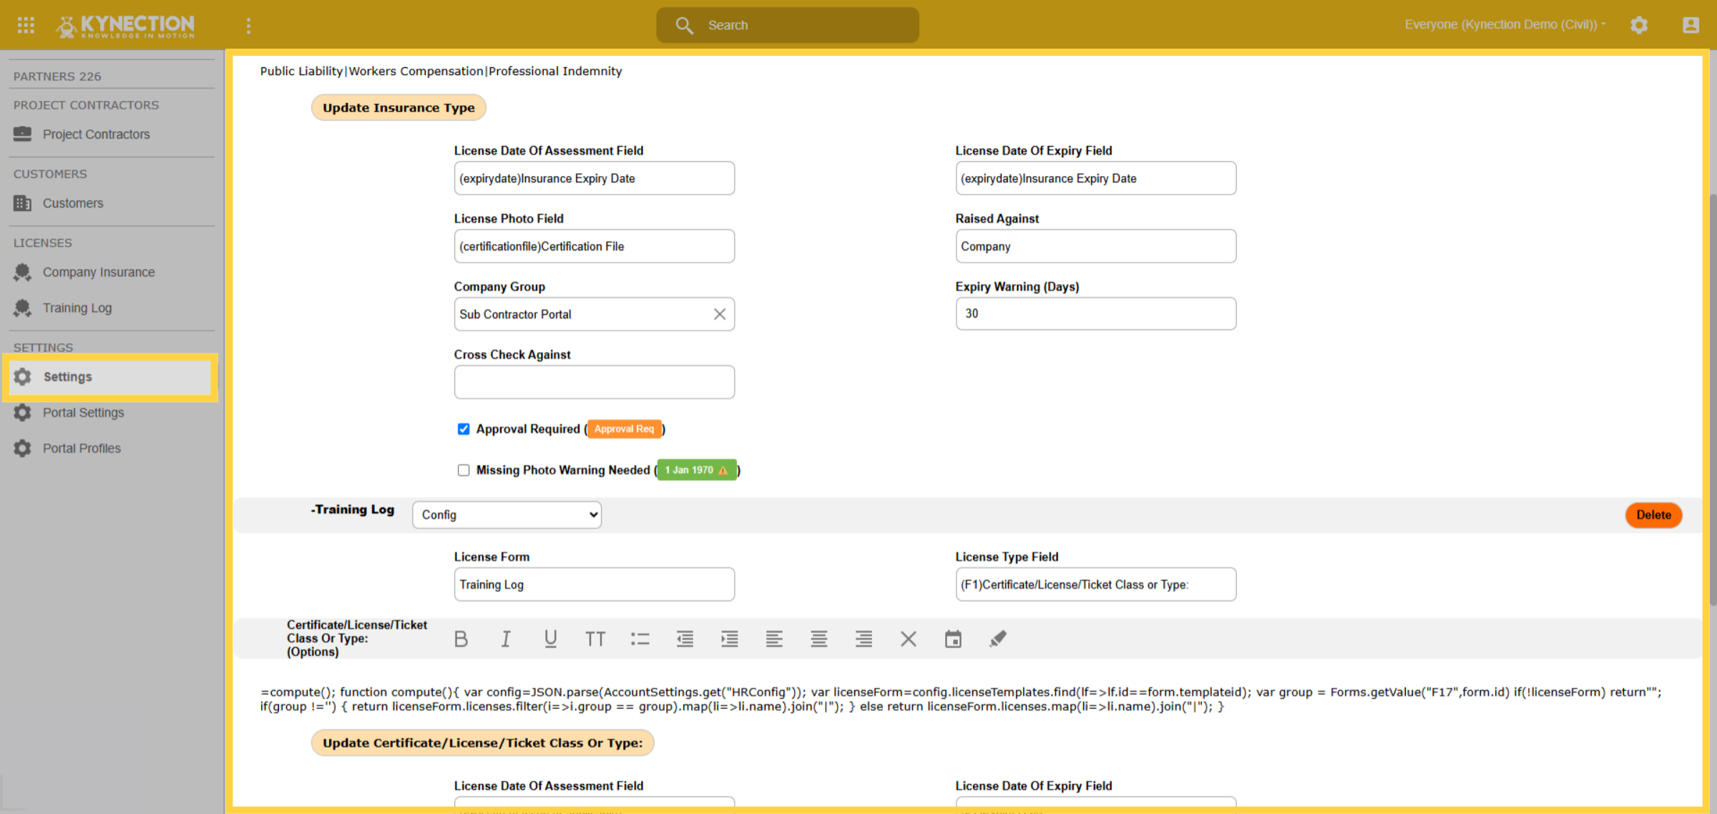Go to Portal Settings in sidebar

83,413
